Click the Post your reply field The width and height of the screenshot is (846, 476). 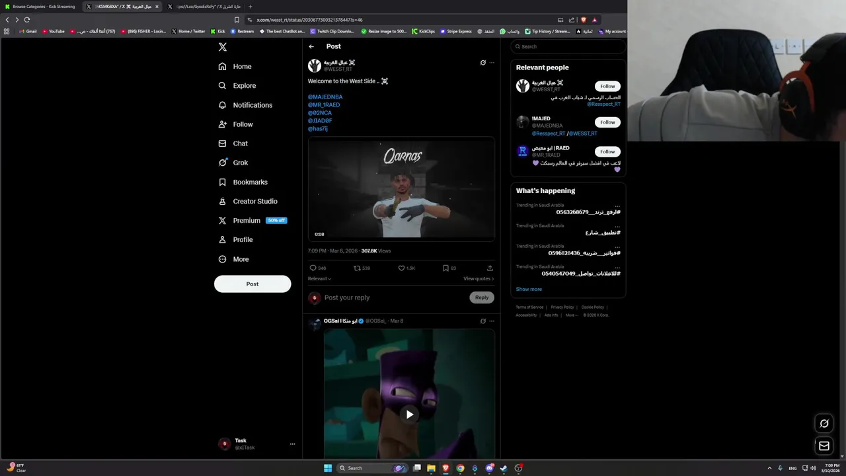tap(394, 297)
